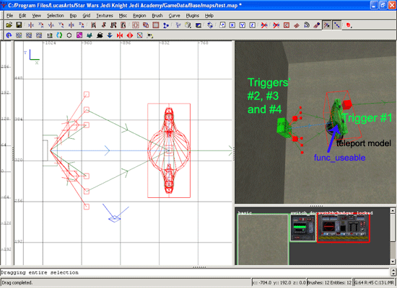Click the black circle plugin icon
Image resolution: width=397 pixels, height=288 pixels.
[x=69, y=35]
